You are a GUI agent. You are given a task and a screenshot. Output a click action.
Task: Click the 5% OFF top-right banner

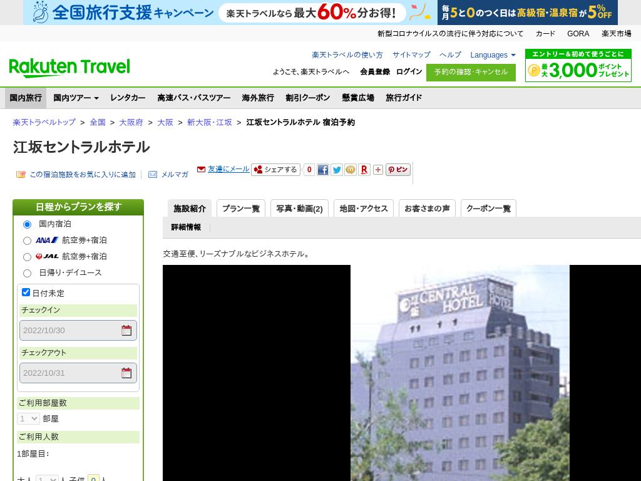(527, 13)
